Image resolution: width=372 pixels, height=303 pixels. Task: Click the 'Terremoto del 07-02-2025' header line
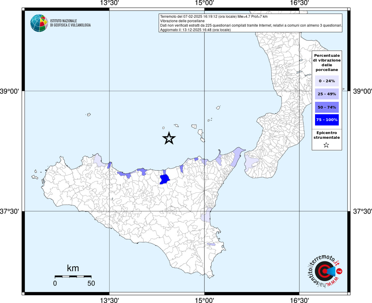tap(214, 17)
